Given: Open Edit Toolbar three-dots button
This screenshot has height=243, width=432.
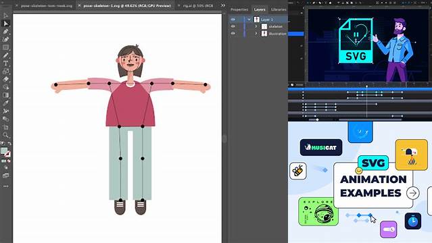Looking at the screenshot, I should pyautogui.click(x=6, y=186).
